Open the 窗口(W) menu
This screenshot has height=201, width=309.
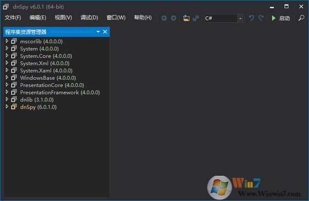pyautogui.click(x=116, y=18)
